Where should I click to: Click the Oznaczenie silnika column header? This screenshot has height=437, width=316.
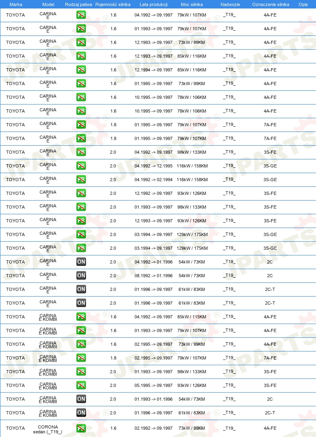tap(270, 4)
